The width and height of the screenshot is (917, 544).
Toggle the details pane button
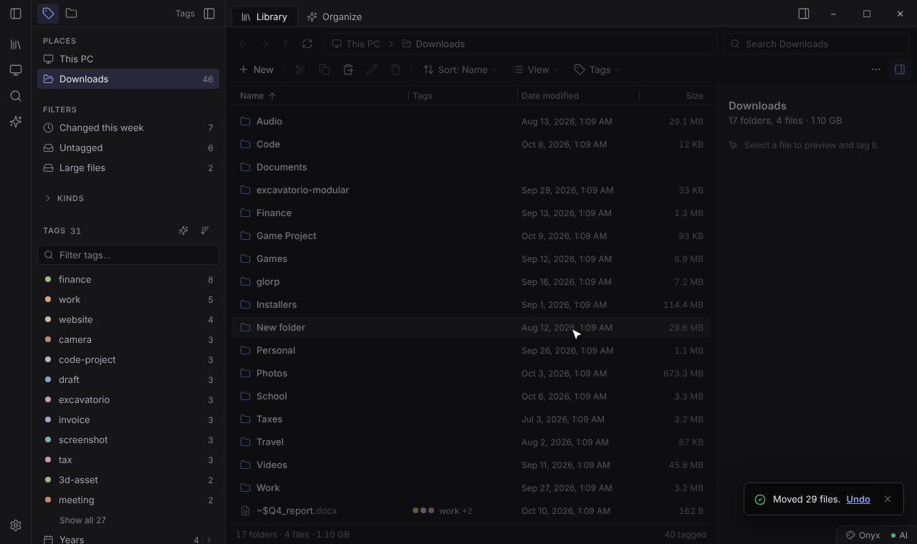point(900,69)
